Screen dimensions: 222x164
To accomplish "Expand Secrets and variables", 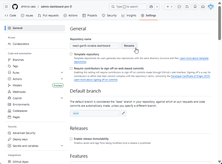I will (62, 146).
